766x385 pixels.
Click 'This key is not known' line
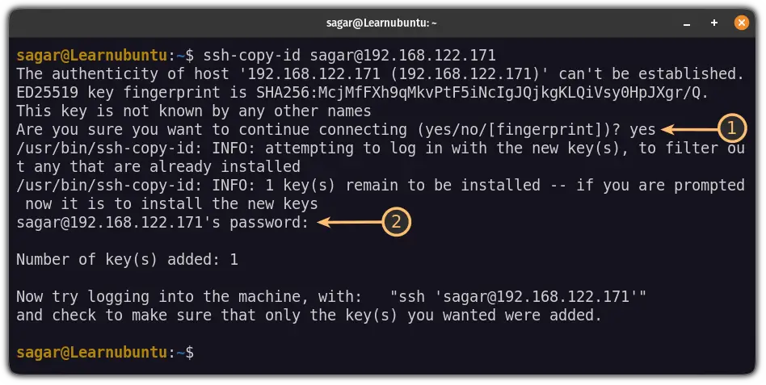pyautogui.click(x=193, y=111)
